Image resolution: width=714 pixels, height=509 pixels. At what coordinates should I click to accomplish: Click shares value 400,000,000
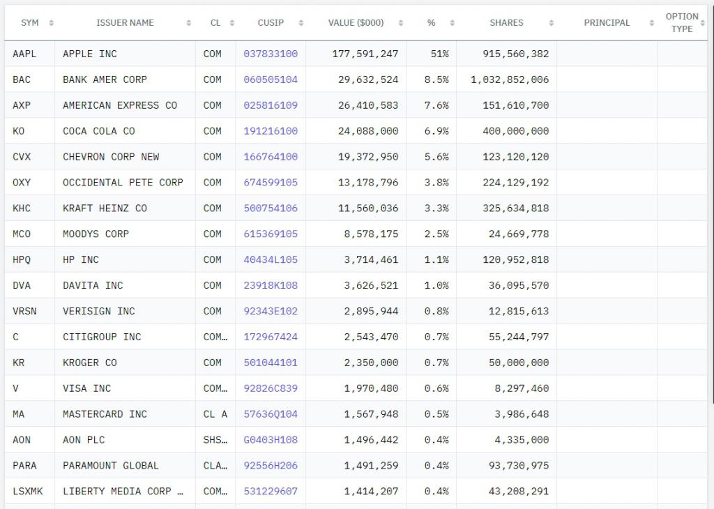[x=515, y=131]
